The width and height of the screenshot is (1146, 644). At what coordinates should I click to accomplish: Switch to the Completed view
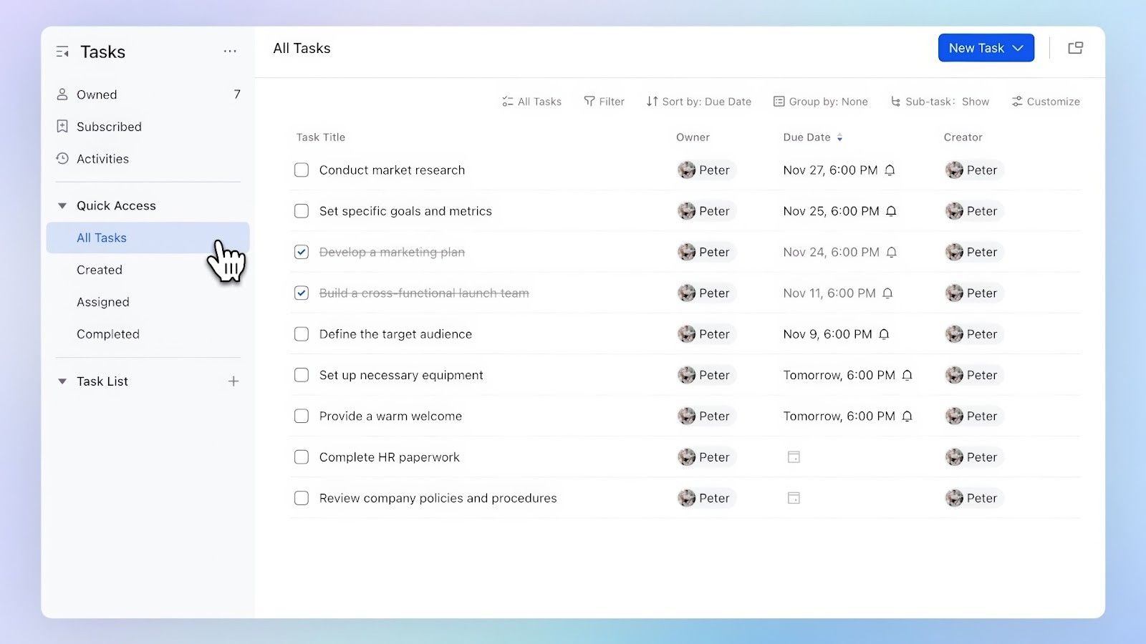(x=108, y=333)
